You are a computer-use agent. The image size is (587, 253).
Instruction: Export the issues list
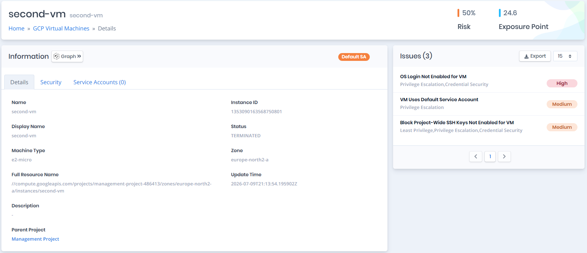[535, 56]
